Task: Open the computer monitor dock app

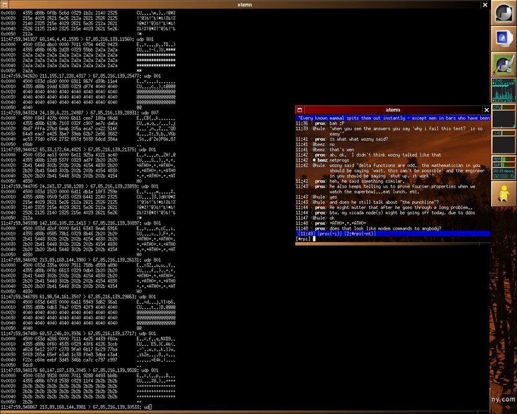Action: [x=504, y=38]
